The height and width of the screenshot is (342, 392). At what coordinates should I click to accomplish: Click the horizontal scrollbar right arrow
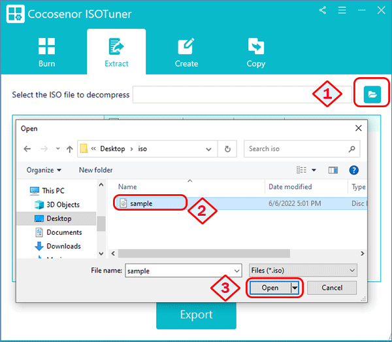tap(362, 254)
